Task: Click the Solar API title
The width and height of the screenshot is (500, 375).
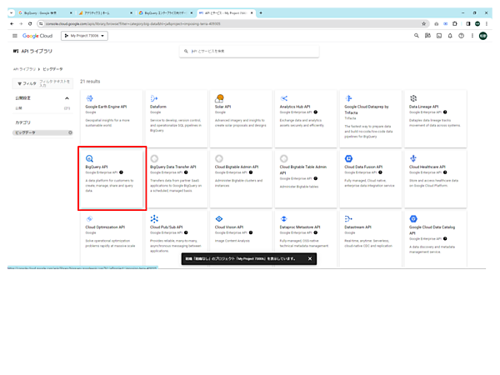Action: (222, 107)
